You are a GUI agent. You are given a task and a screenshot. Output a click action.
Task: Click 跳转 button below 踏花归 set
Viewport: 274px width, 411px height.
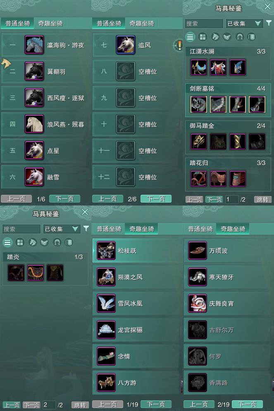tap(263, 199)
